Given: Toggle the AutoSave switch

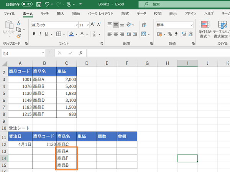Looking at the screenshot, I should 27,4.
